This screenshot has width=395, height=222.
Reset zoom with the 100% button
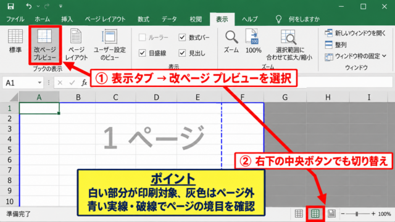(x=253, y=41)
